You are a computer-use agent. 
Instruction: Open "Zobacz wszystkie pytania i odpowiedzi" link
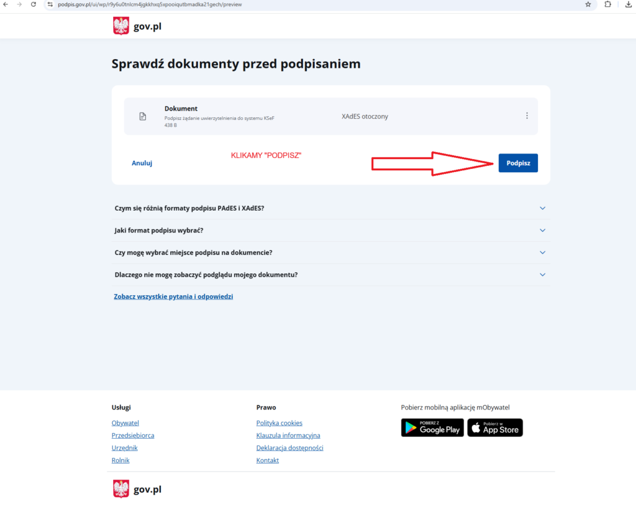[173, 296]
